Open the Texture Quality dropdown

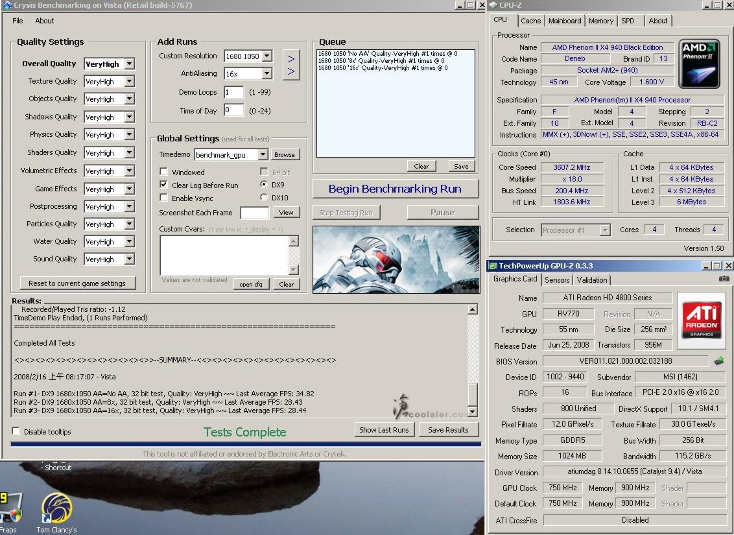(x=130, y=82)
